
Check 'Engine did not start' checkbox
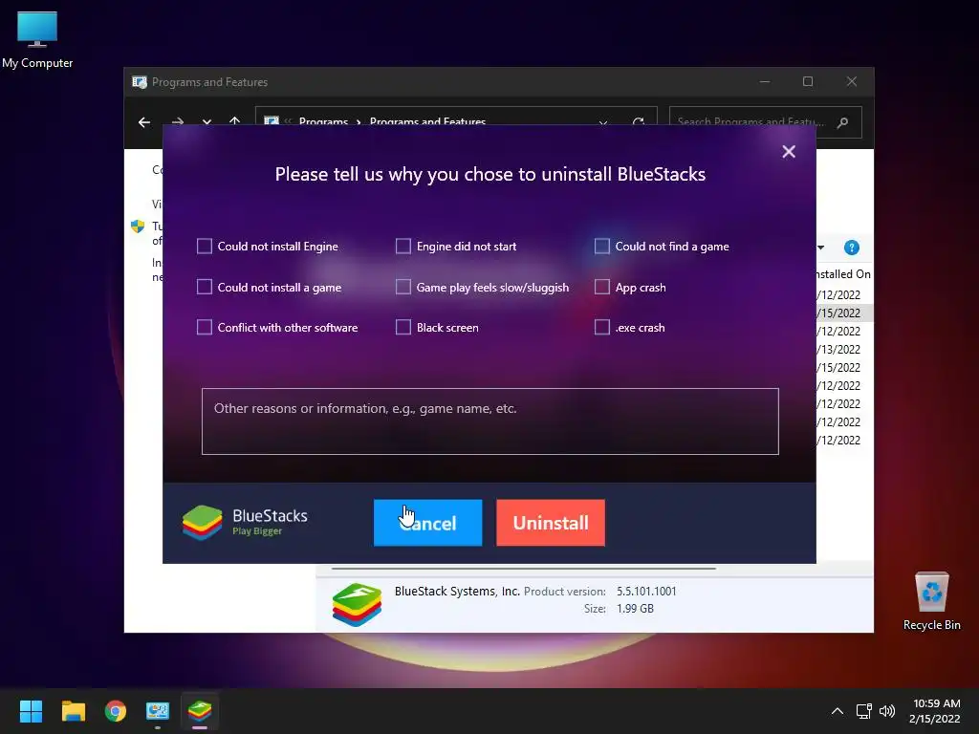(403, 246)
